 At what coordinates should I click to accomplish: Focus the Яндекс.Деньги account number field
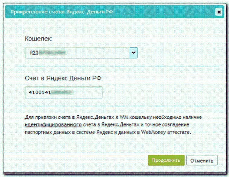64,93
